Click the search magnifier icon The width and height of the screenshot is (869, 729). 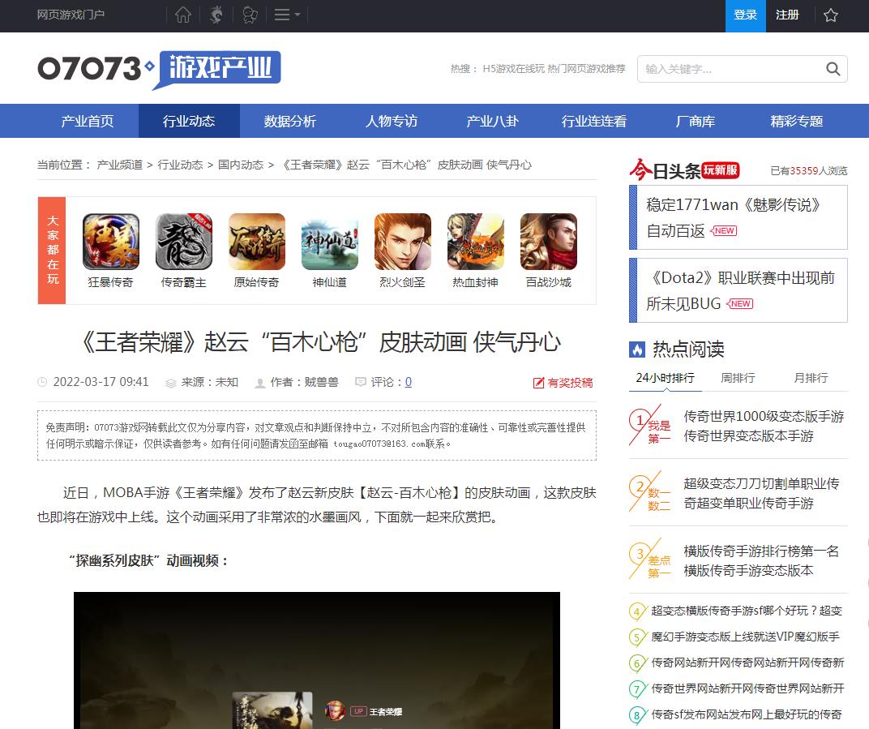[833, 69]
